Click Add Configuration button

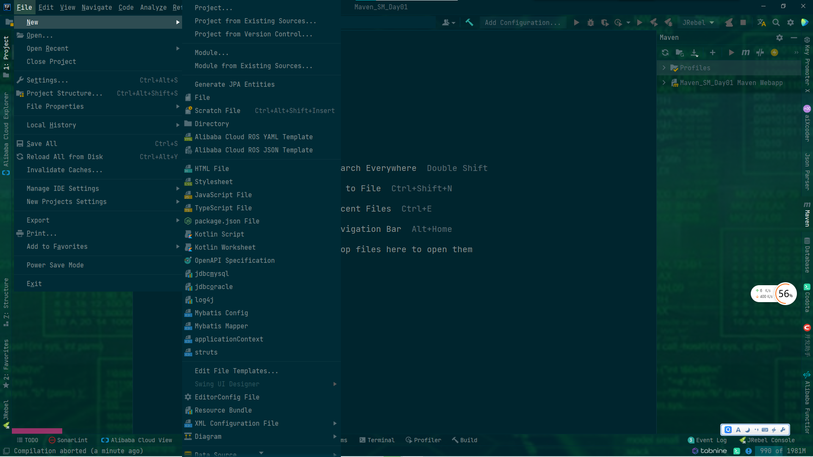click(x=523, y=22)
